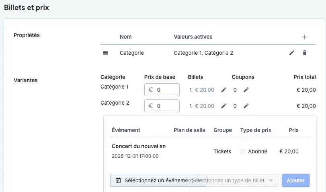Delete the Catégorie property
The width and height of the screenshot is (326, 192).
pyautogui.click(x=305, y=53)
